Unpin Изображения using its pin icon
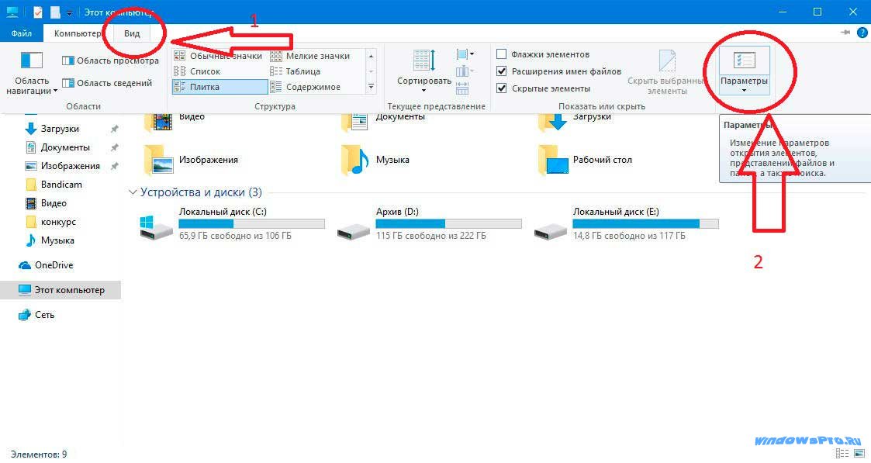 pyautogui.click(x=115, y=165)
